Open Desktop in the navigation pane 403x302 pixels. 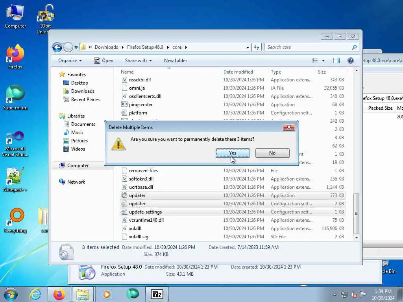(79, 83)
